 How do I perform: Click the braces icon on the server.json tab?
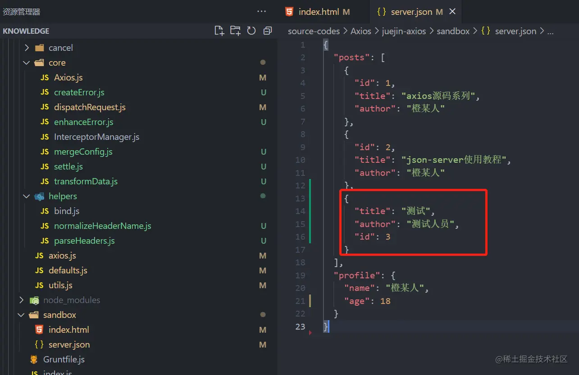point(381,12)
